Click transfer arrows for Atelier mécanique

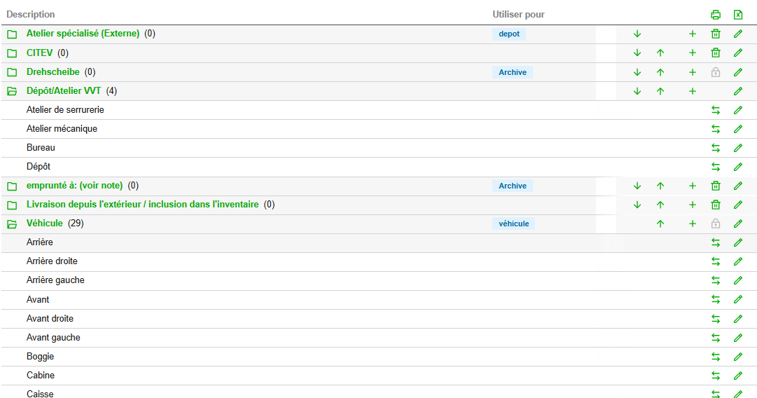click(715, 129)
